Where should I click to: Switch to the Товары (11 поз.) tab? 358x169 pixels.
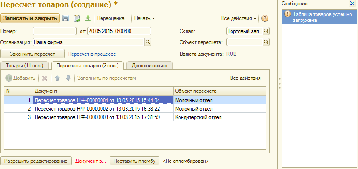point(24,66)
